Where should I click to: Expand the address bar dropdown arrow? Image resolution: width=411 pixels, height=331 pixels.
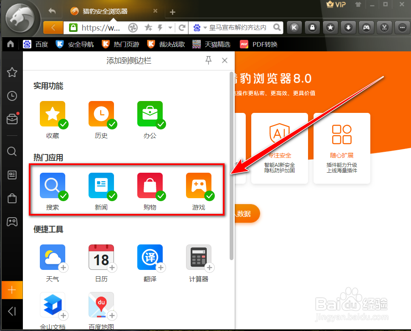(x=170, y=28)
